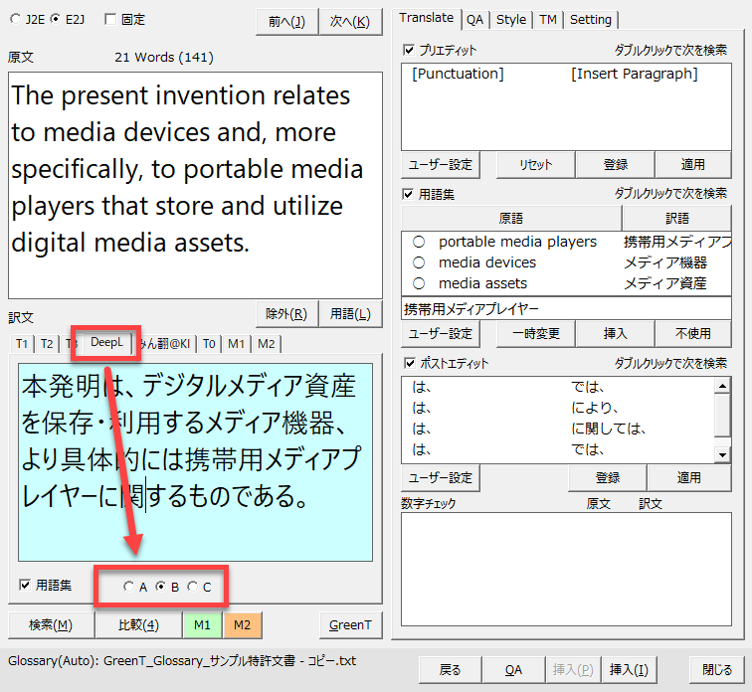Screen dimensions: 752x692
Task: Click the GreenT button
Action: click(351, 624)
